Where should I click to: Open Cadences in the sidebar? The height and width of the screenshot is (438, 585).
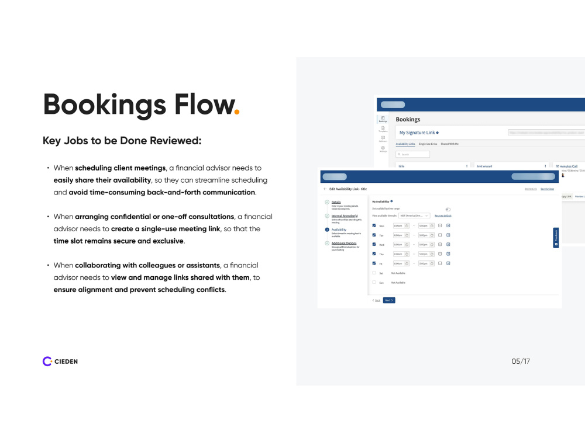(383, 138)
